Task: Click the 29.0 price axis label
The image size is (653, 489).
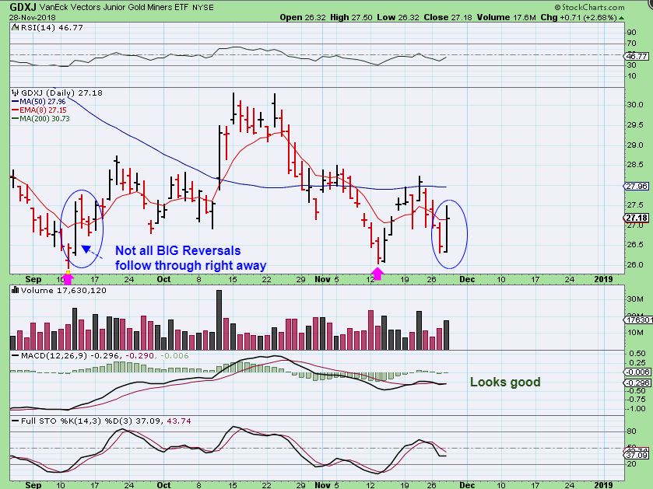Action: point(636,145)
